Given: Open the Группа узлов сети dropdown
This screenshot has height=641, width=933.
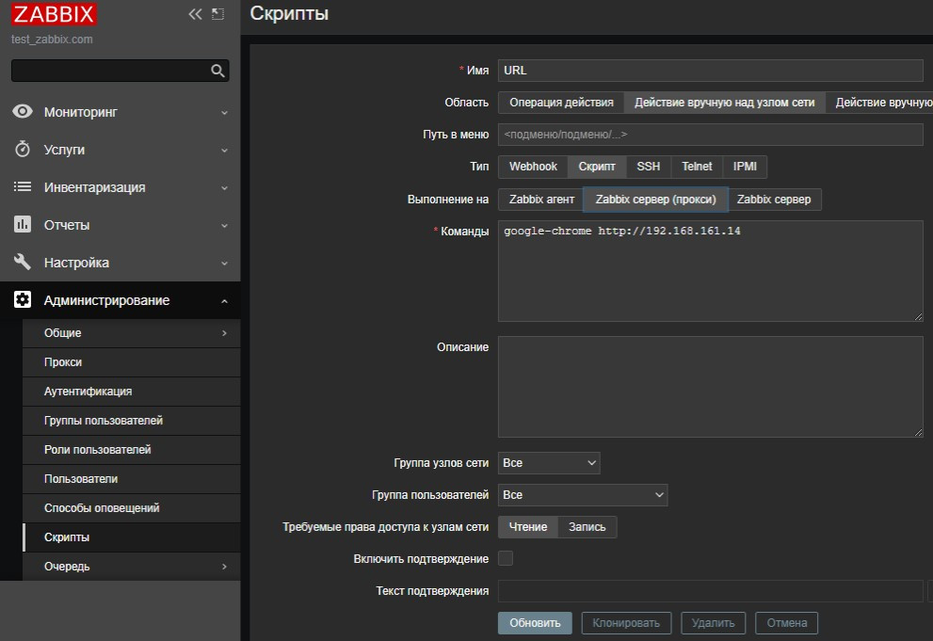Looking at the screenshot, I should pos(549,463).
